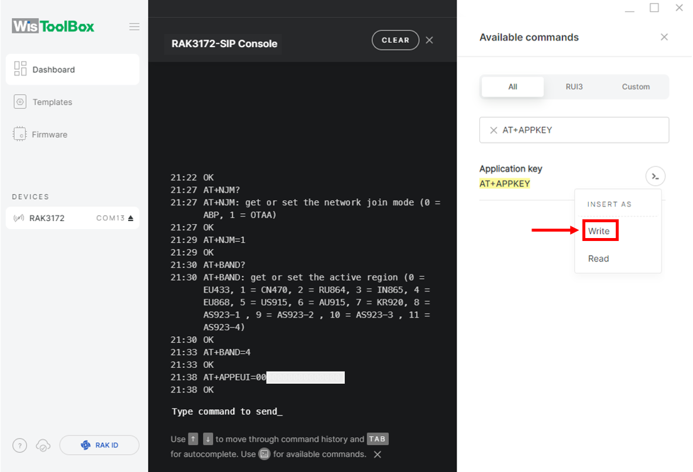Viewport: 693px width, 472px height.
Task: Open the hamburger menu next to WisToolBox logo
Action: coord(134,26)
